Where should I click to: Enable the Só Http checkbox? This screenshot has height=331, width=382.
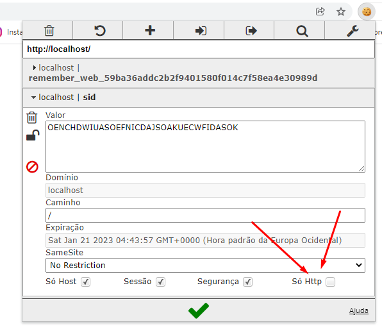click(330, 282)
